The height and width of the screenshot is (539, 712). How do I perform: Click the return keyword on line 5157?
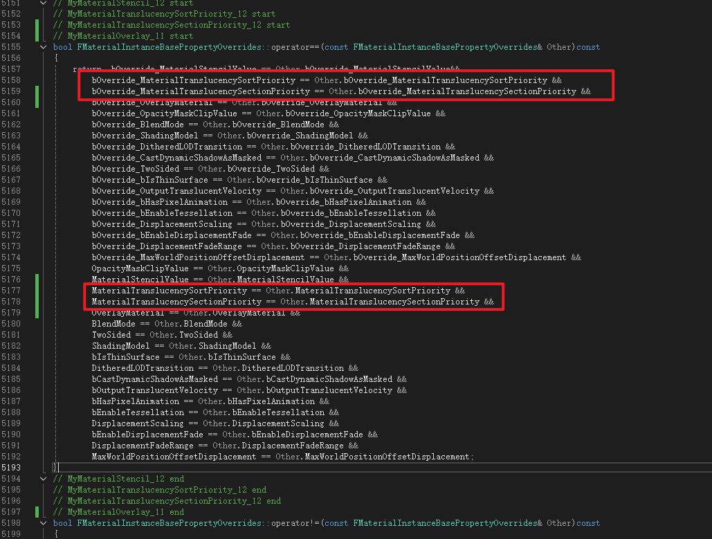tap(84, 69)
